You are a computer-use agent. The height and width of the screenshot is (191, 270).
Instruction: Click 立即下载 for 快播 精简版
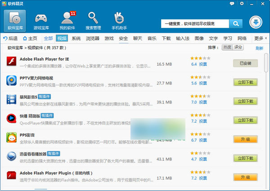pos(245,120)
